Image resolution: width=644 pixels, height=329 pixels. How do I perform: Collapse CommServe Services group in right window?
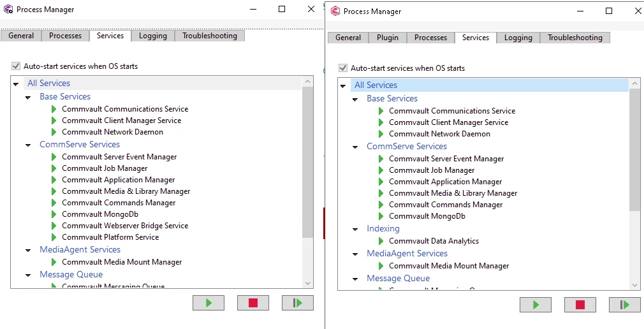tap(355, 147)
